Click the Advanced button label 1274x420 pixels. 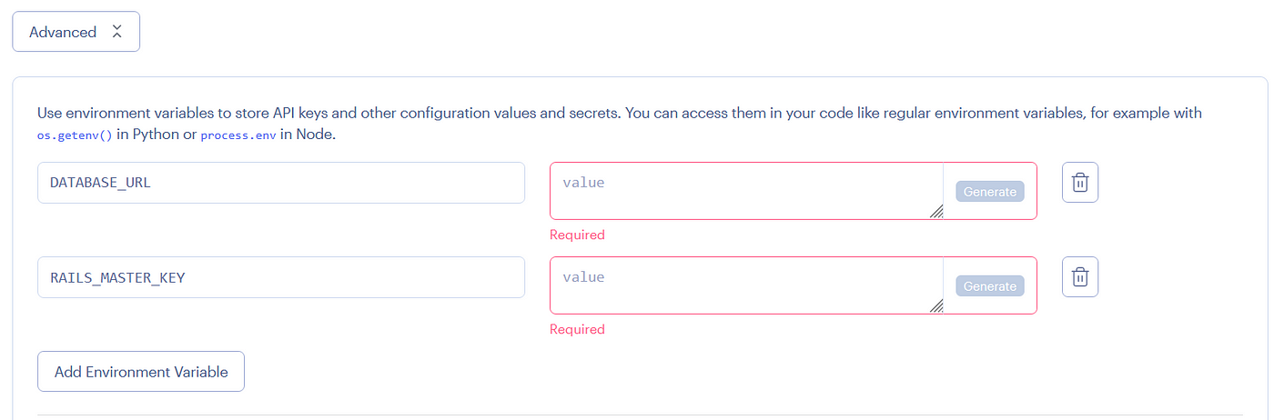63,32
